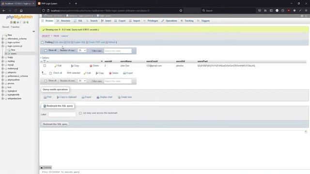Click Bookmark this SQL query submit button
Image resolution: width=310 pixels, height=174 pixels.
(x=55, y=124)
